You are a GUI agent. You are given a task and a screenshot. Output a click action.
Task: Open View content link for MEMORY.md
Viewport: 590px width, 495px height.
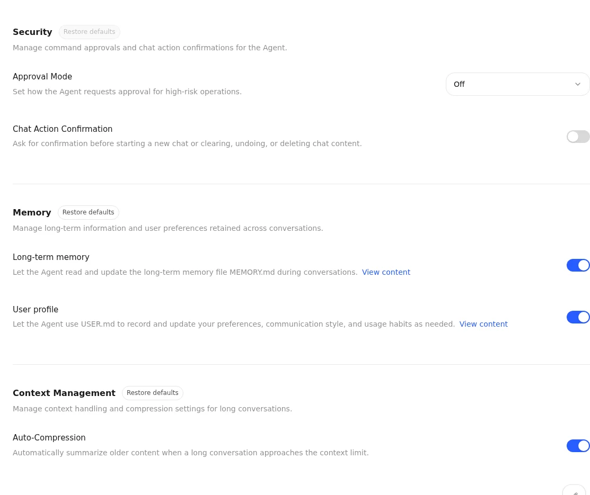pos(386,272)
